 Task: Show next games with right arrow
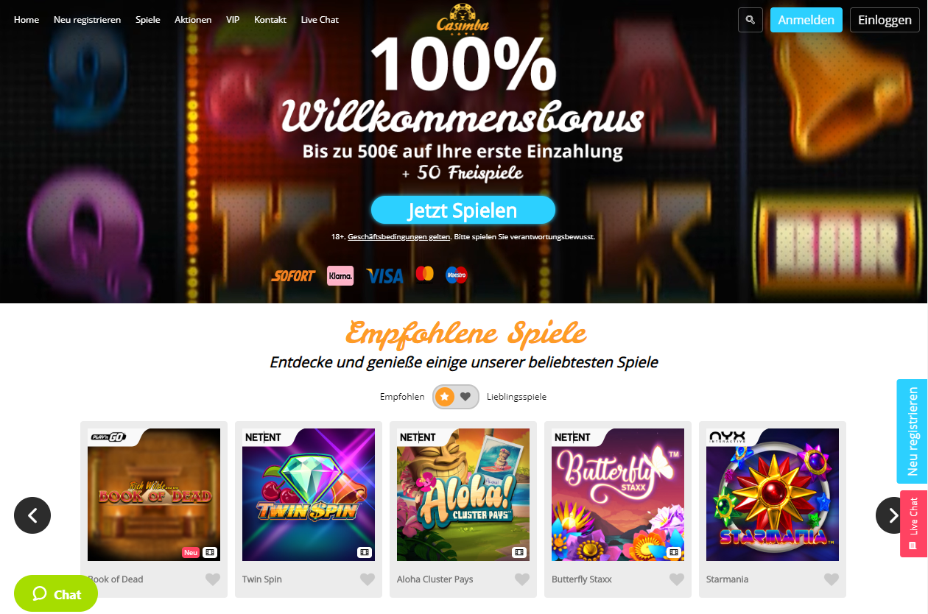(893, 515)
